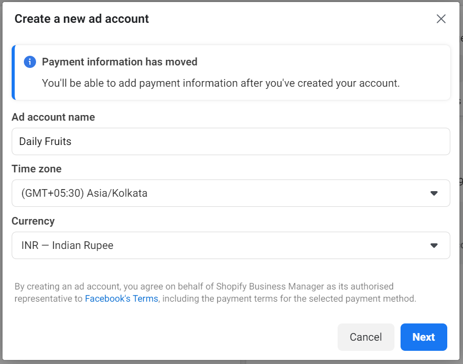
Task: Click the Time zone label
Action: click(37, 169)
